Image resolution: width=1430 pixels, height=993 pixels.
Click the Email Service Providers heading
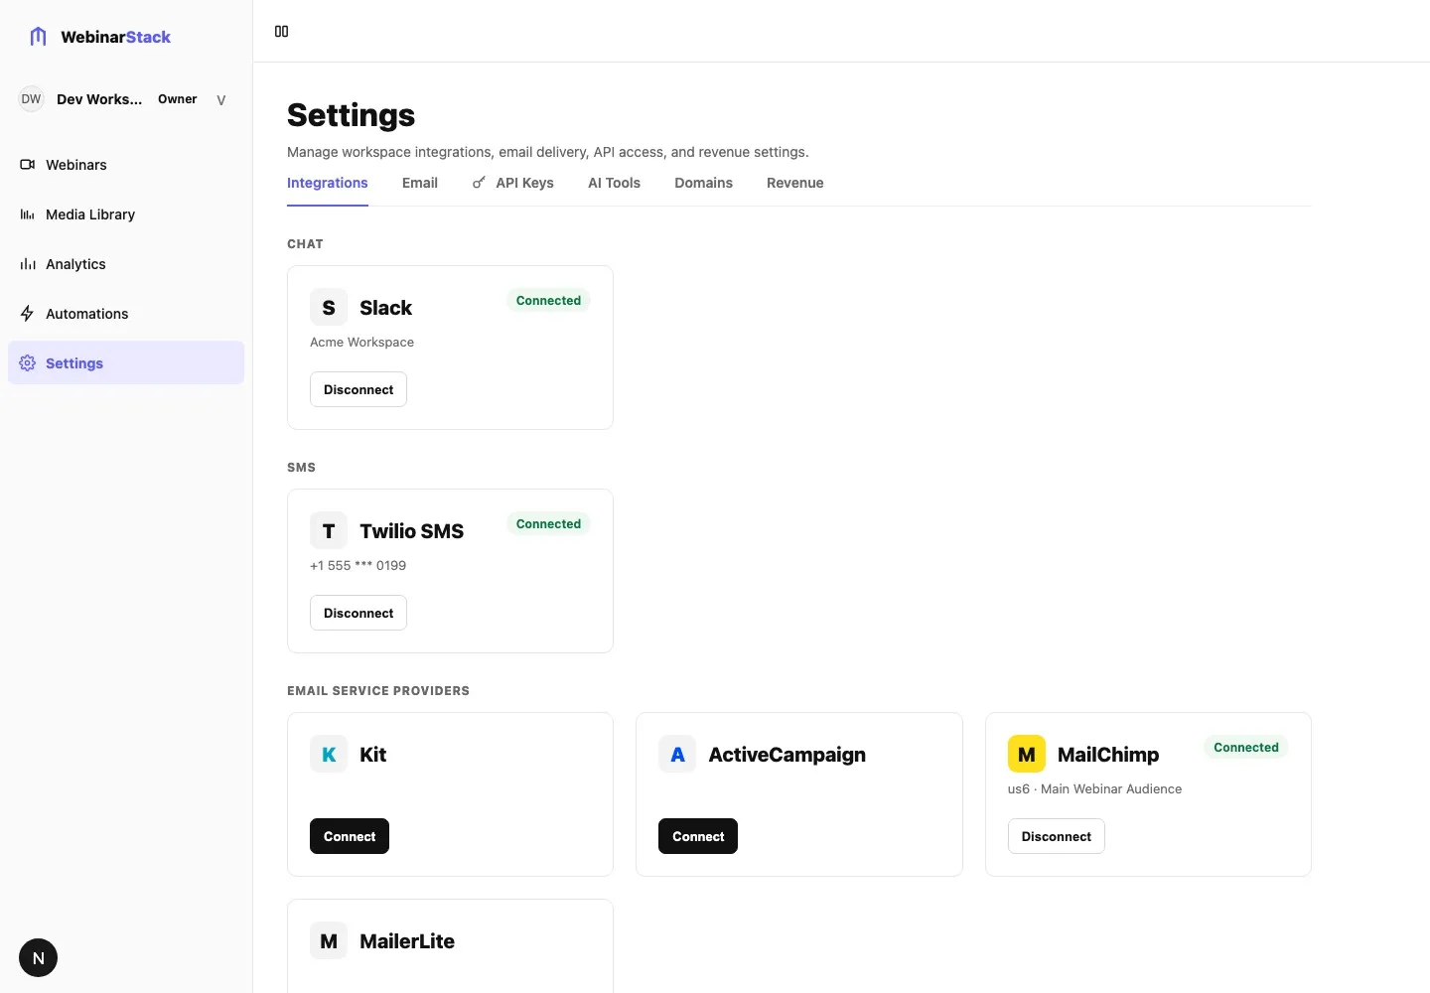pyautogui.click(x=378, y=691)
